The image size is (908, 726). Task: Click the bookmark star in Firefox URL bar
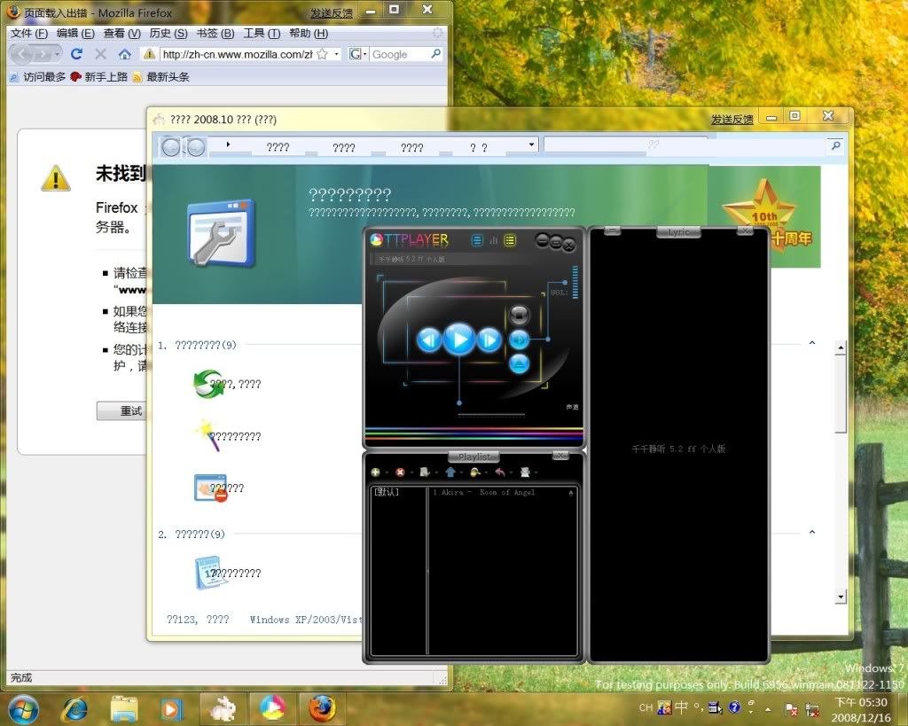click(x=323, y=54)
